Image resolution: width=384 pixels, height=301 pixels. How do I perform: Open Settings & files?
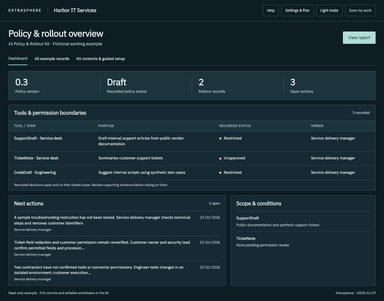[297, 11]
